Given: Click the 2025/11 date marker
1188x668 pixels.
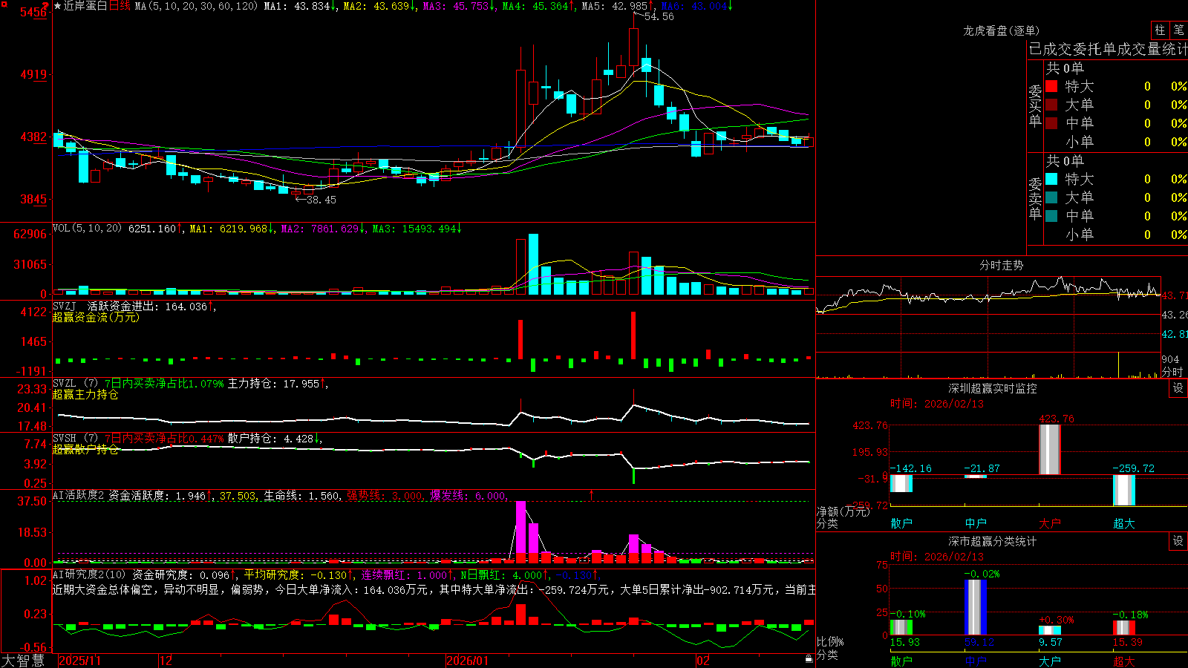Looking at the screenshot, I should (x=79, y=661).
